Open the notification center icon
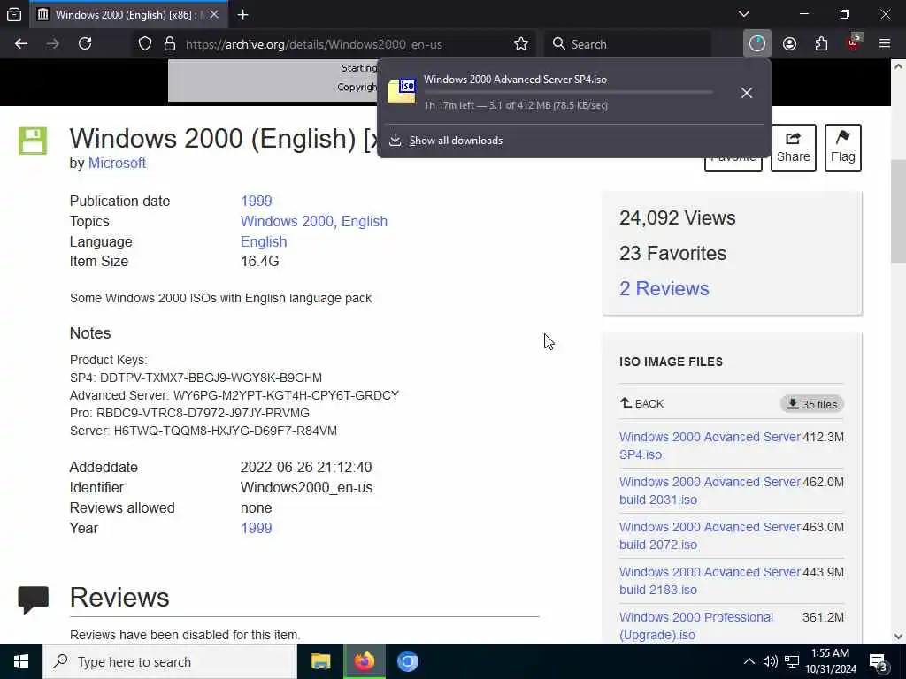906x679 pixels. point(879,662)
